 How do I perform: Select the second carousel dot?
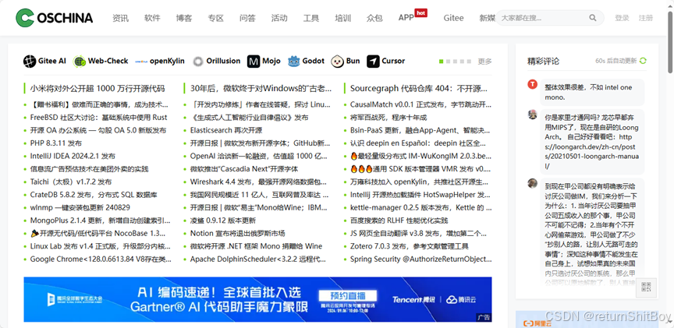[448, 62]
